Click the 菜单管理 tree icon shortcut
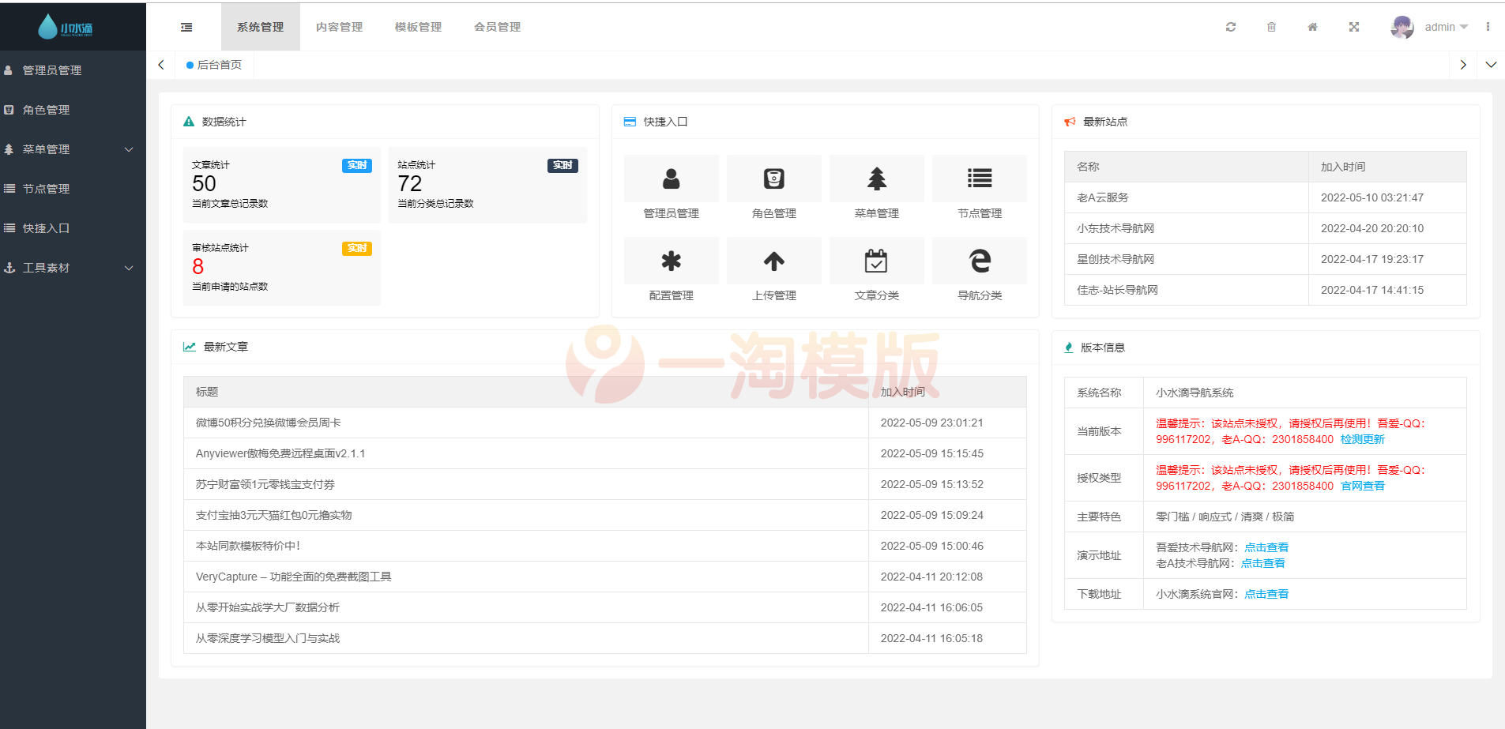This screenshot has width=1505, height=729. point(876,178)
